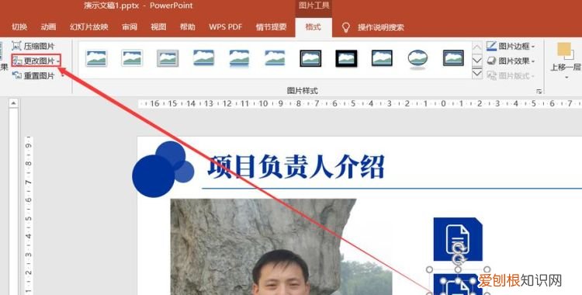Click the 重置图片 icon
The image size is (582, 295).
[17, 75]
